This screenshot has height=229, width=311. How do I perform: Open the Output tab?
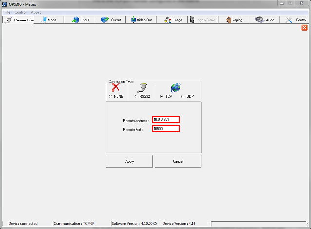coord(111,20)
